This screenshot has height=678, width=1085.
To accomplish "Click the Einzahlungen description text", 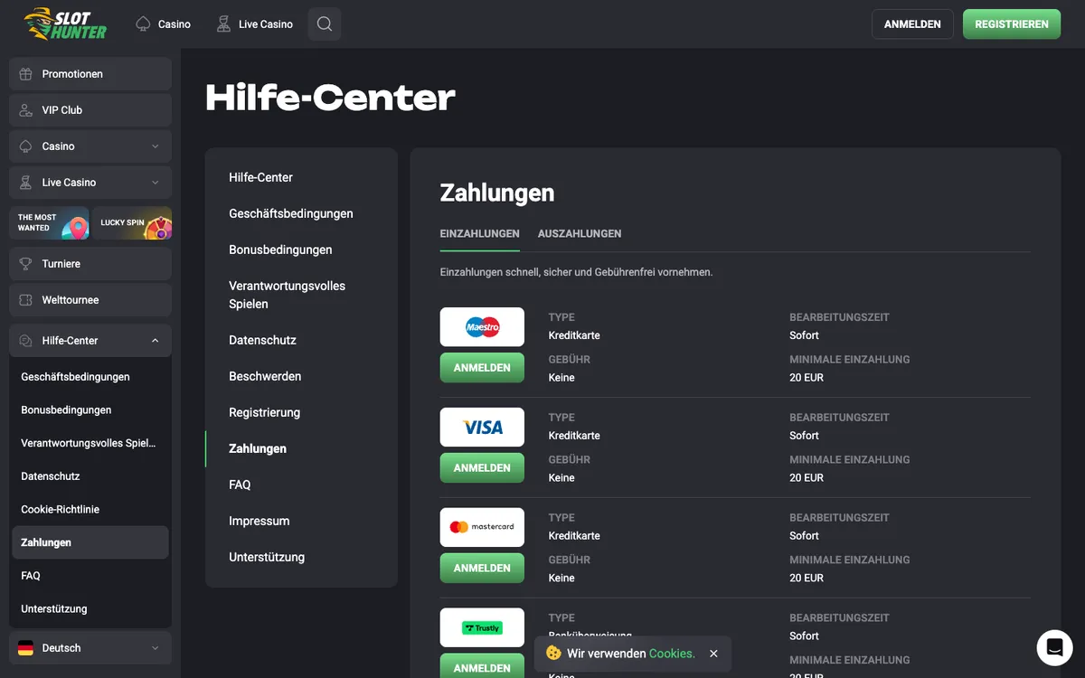I will [576, 272].
